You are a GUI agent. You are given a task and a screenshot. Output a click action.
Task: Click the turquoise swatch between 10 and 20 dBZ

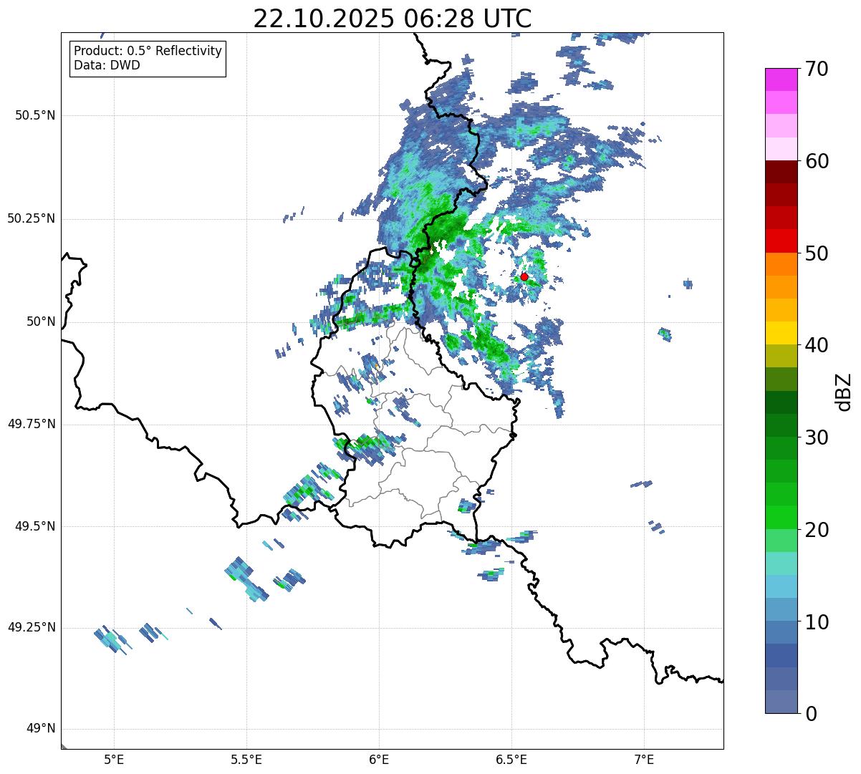[781, 563]
